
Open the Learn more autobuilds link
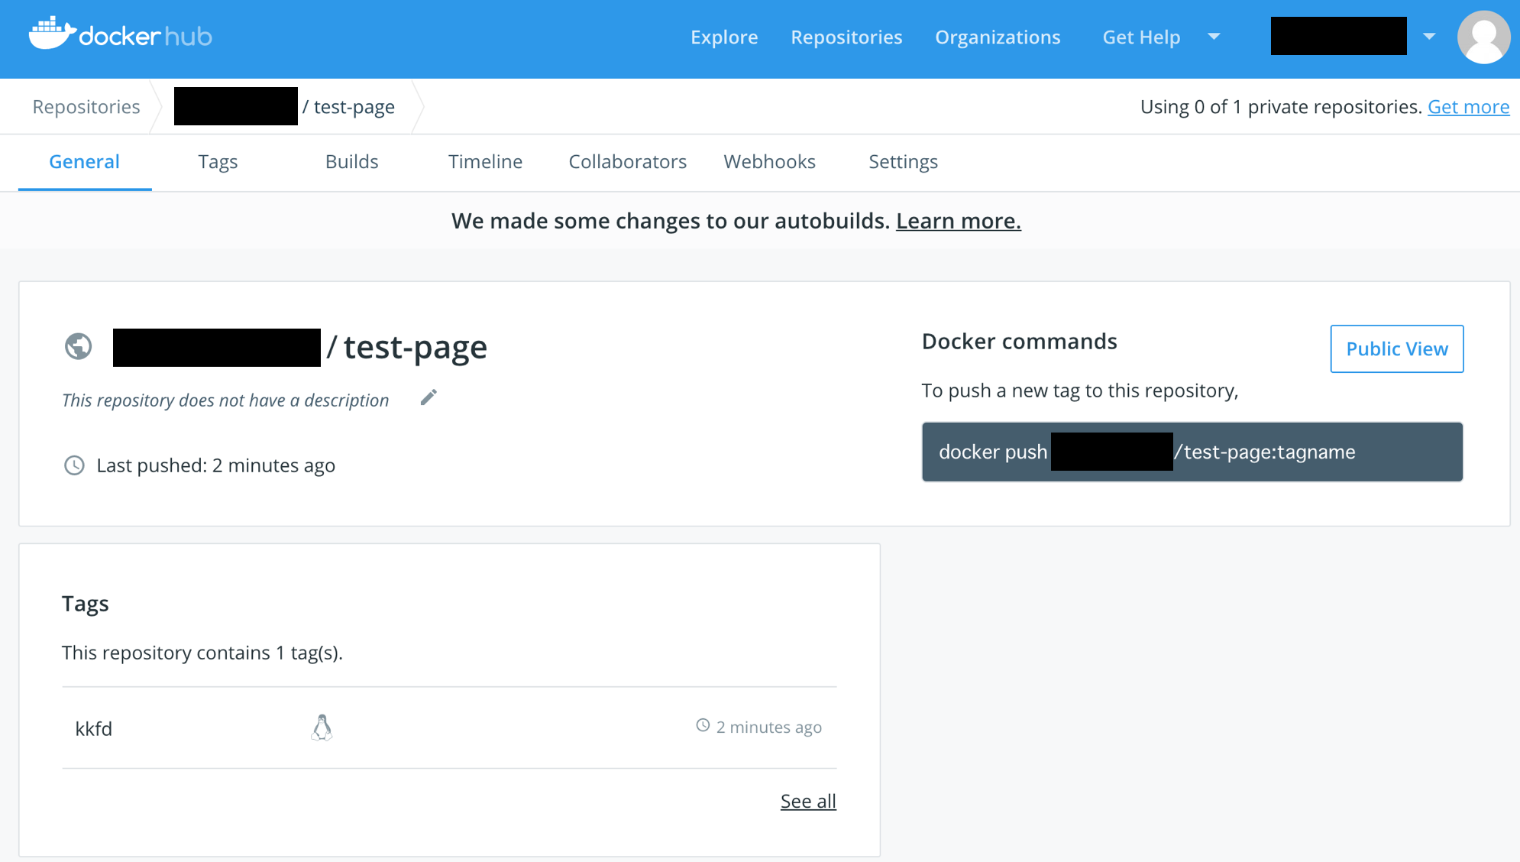pos(958,221)
